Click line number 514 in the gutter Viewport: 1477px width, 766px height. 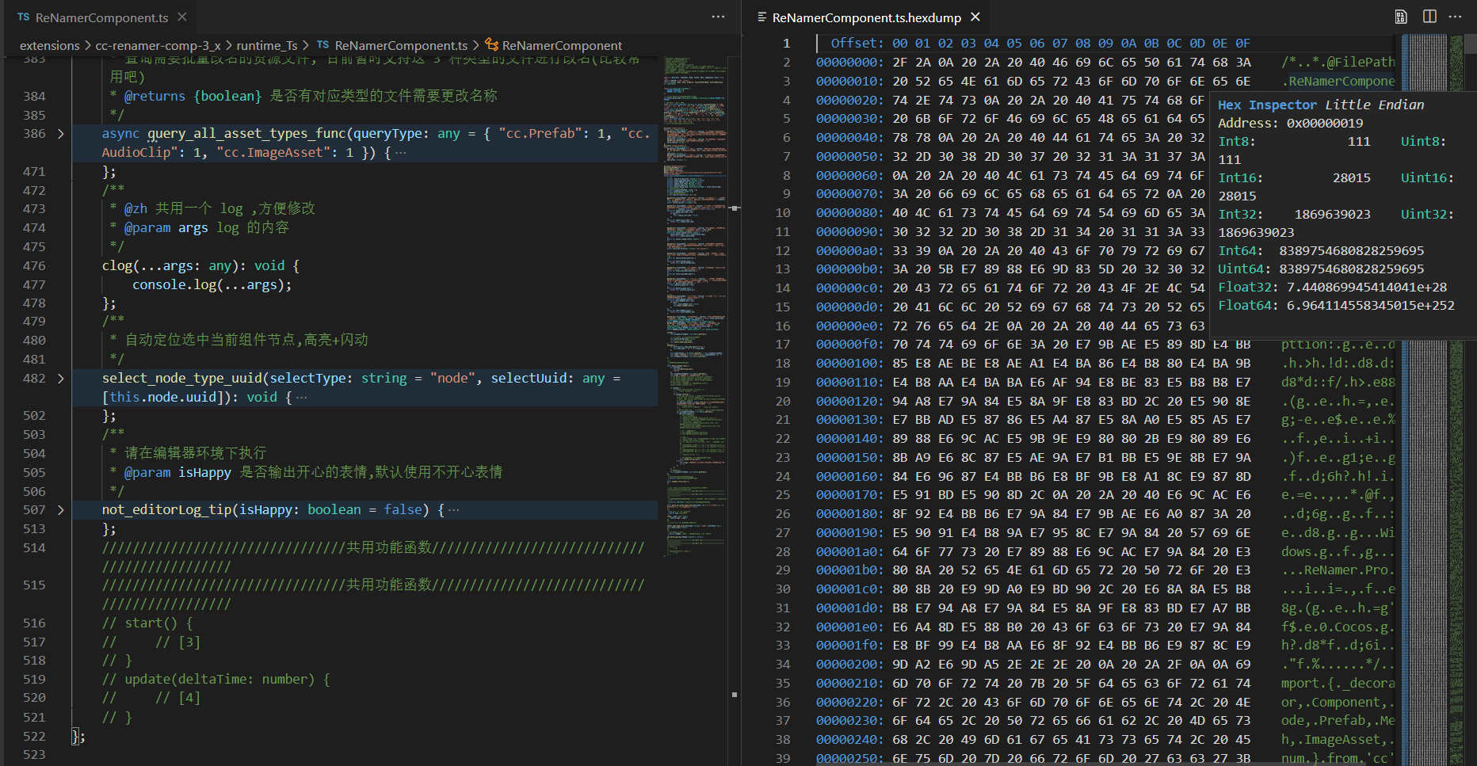point(34,548)
